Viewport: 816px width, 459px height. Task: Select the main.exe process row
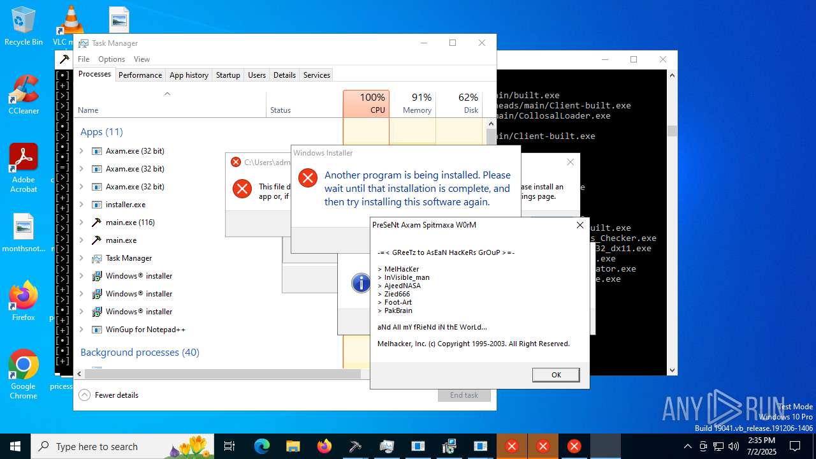208,240
